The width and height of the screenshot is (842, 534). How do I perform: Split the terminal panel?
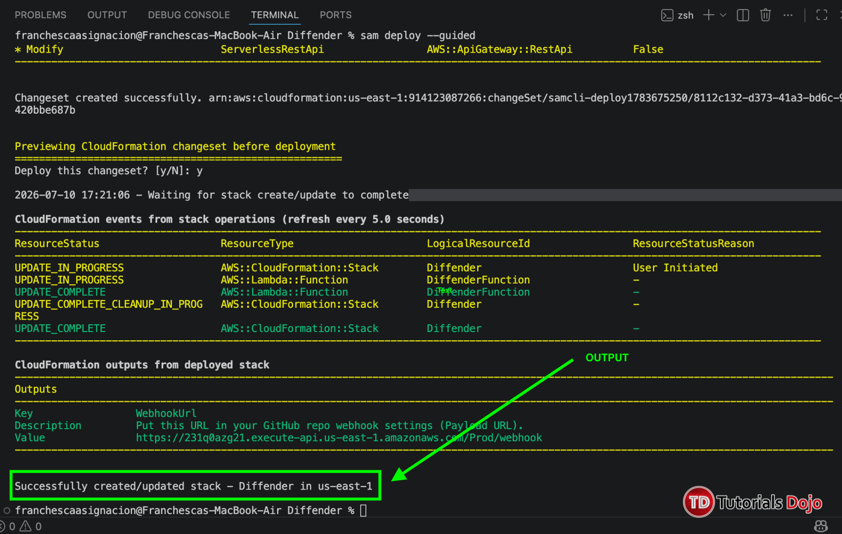tap(743, 15)
